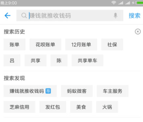Select history tag 花呗账单

tap(45, 44)
